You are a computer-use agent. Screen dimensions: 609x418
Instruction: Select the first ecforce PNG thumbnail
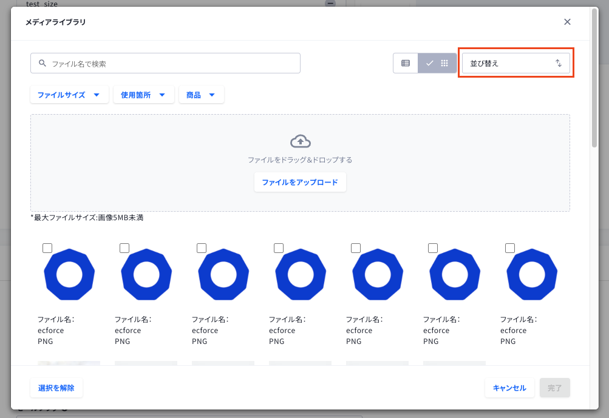click(x=69, y=274)
